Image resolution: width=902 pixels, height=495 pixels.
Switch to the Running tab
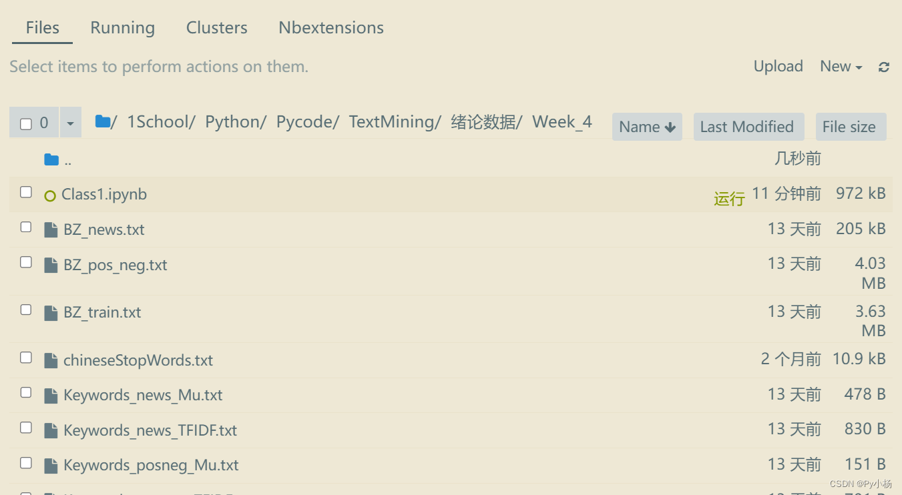[123, 28]
